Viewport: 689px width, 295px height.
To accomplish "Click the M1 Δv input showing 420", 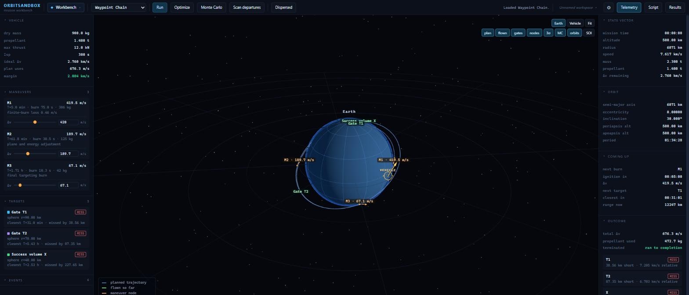I will coord(68,122).
